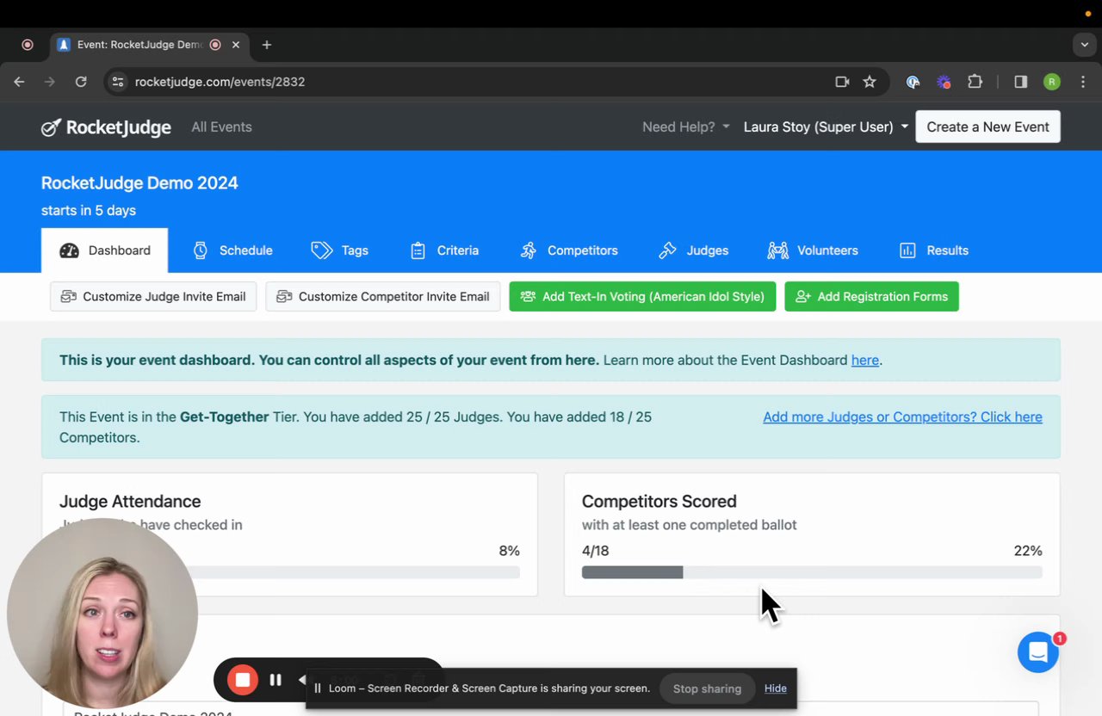Click the 4/18 scored count
The height and width of the screenshot is (716, 1102).
coord(595,551)
